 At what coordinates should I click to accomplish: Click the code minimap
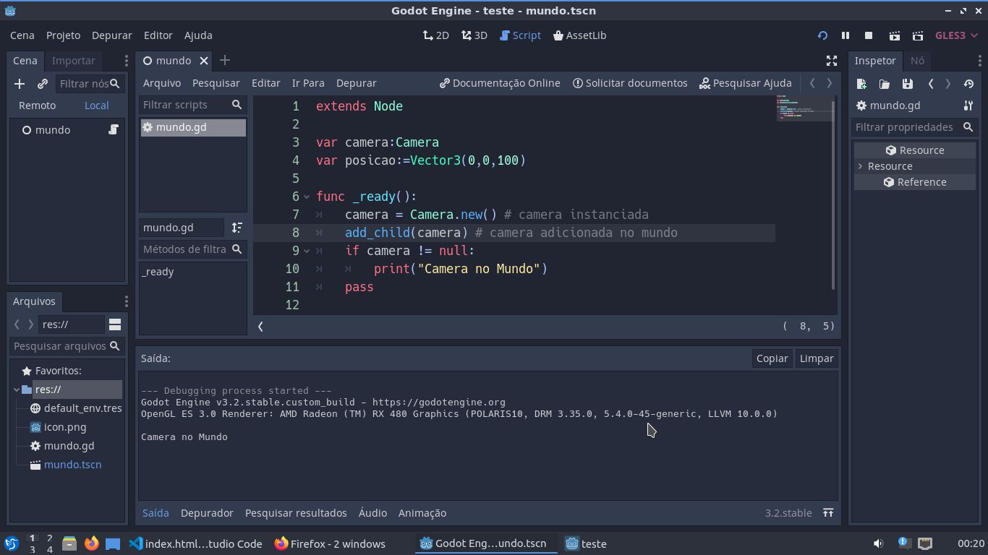click(803, 108)
